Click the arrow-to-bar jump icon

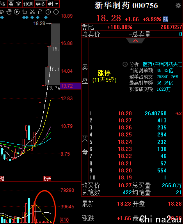click(50, 4)
